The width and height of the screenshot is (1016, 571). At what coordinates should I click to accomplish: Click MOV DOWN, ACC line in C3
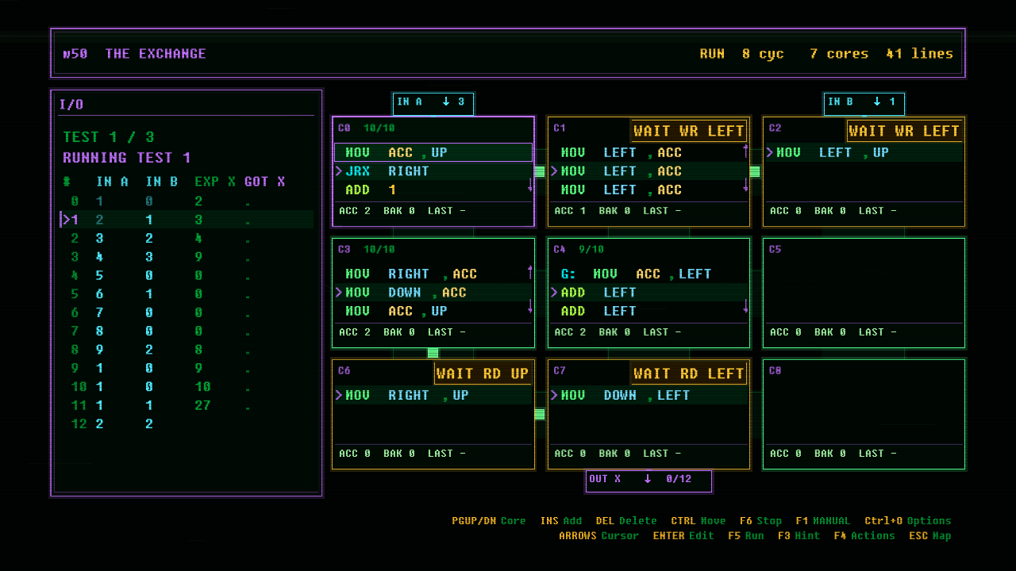(433, 293)
